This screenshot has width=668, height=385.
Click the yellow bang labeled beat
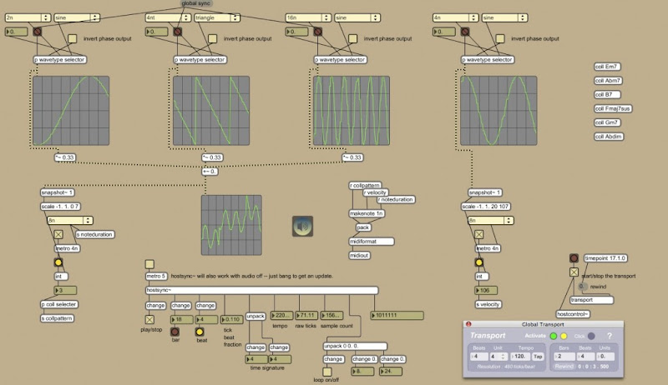coord(200,332)
